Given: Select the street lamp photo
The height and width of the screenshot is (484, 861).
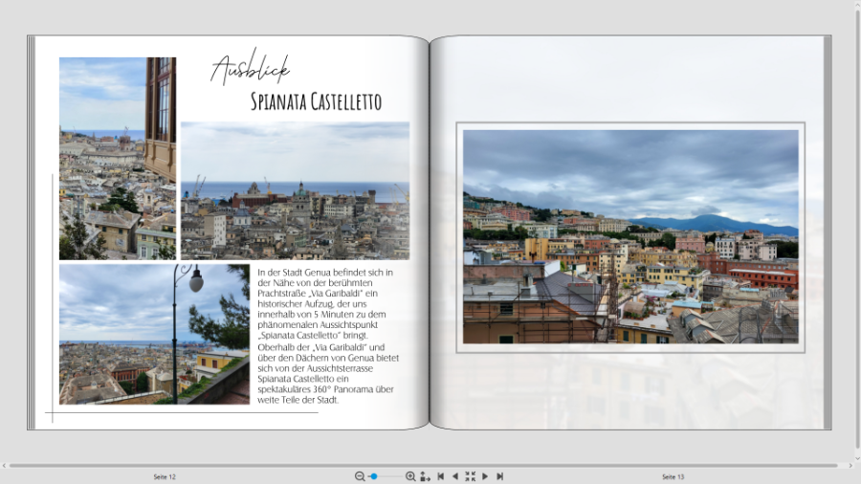Looking at the screenshot, I should tap(154, 334).
